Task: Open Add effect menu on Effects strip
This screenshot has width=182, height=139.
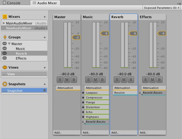Action: [x=152, y=133]
